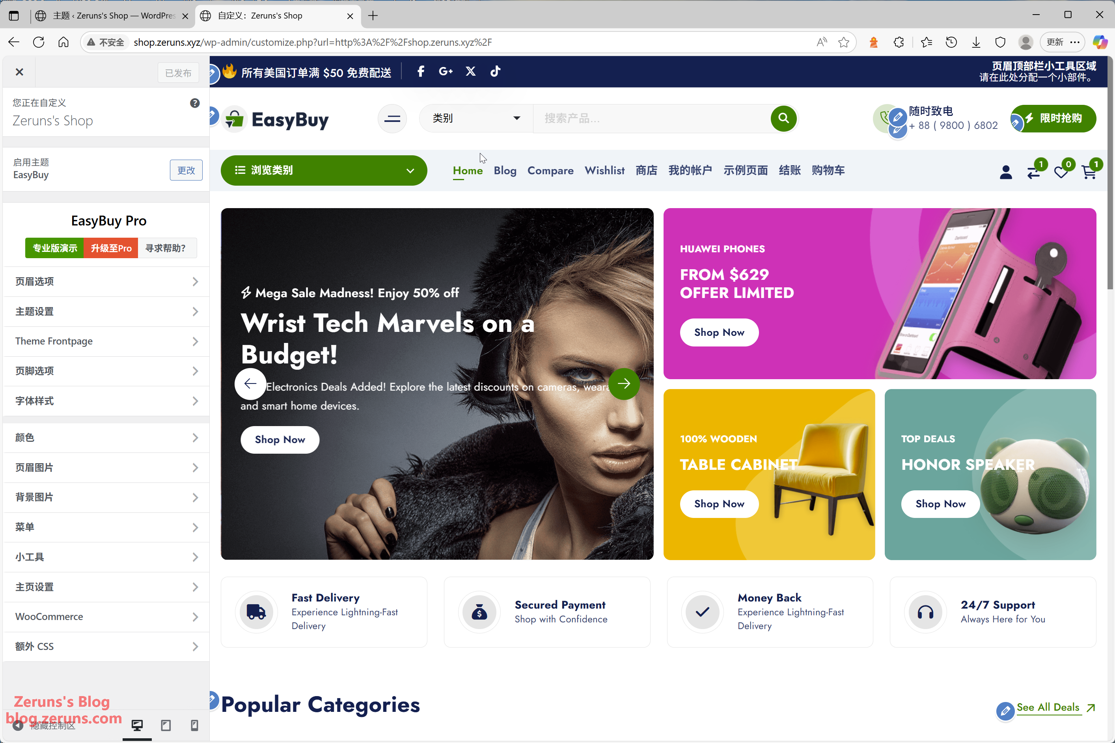This screenshot has height=743, width=1115.
Task: Click the user account icon
Action: point(1005,172)
